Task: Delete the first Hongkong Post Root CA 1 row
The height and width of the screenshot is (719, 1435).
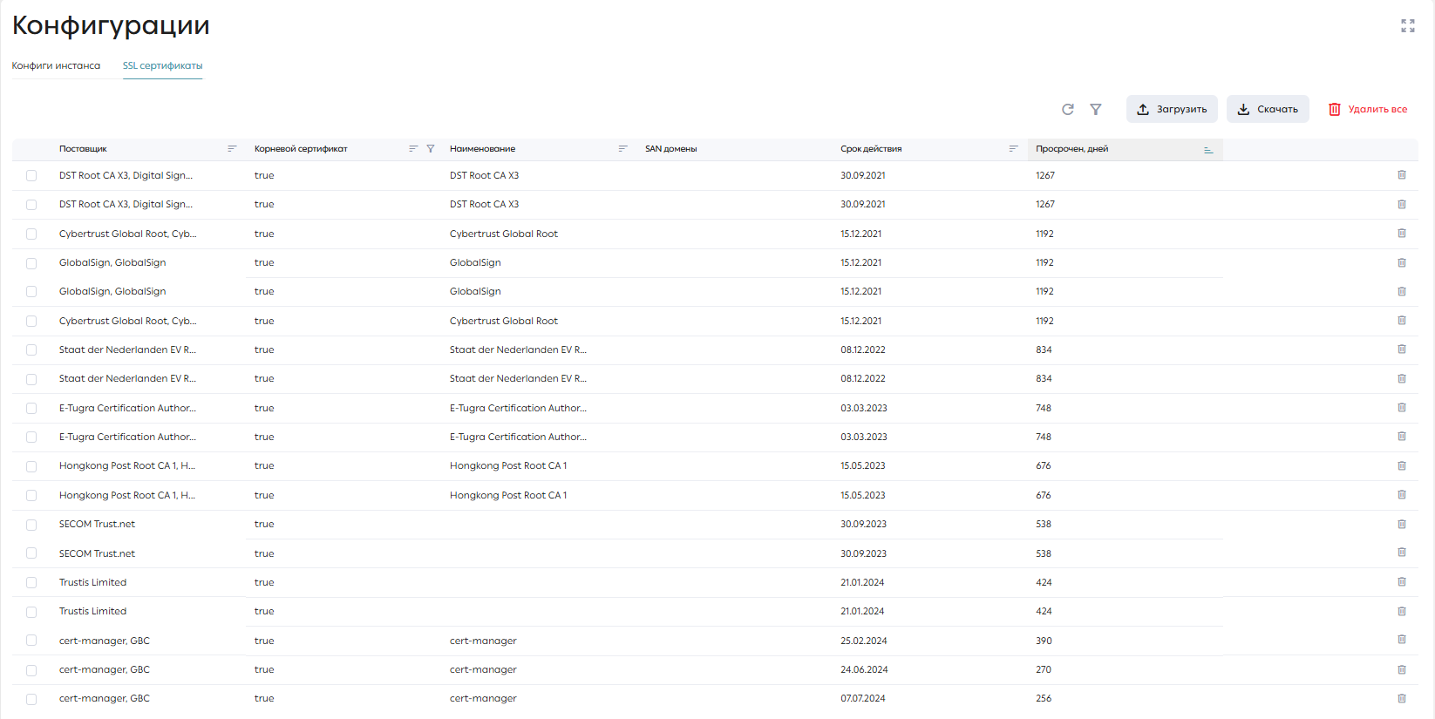Action: 1402,465
